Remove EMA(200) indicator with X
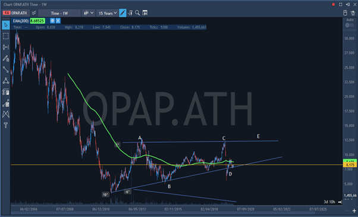 pyautogui.click(x=58, y=21)
